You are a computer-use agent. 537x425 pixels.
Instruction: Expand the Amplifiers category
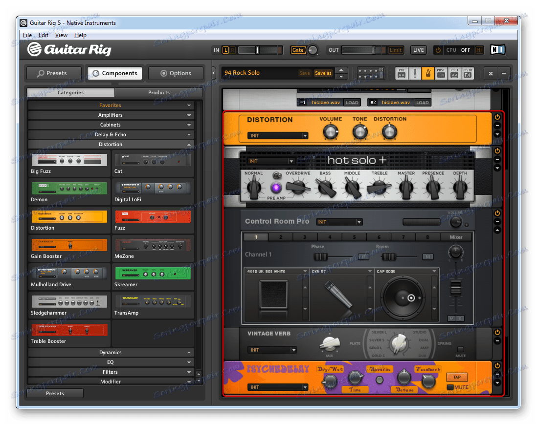(x=111, y=115)
